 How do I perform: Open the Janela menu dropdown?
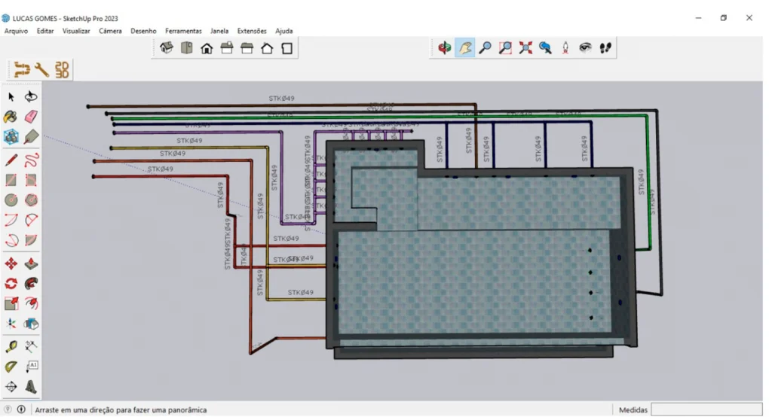219,31
